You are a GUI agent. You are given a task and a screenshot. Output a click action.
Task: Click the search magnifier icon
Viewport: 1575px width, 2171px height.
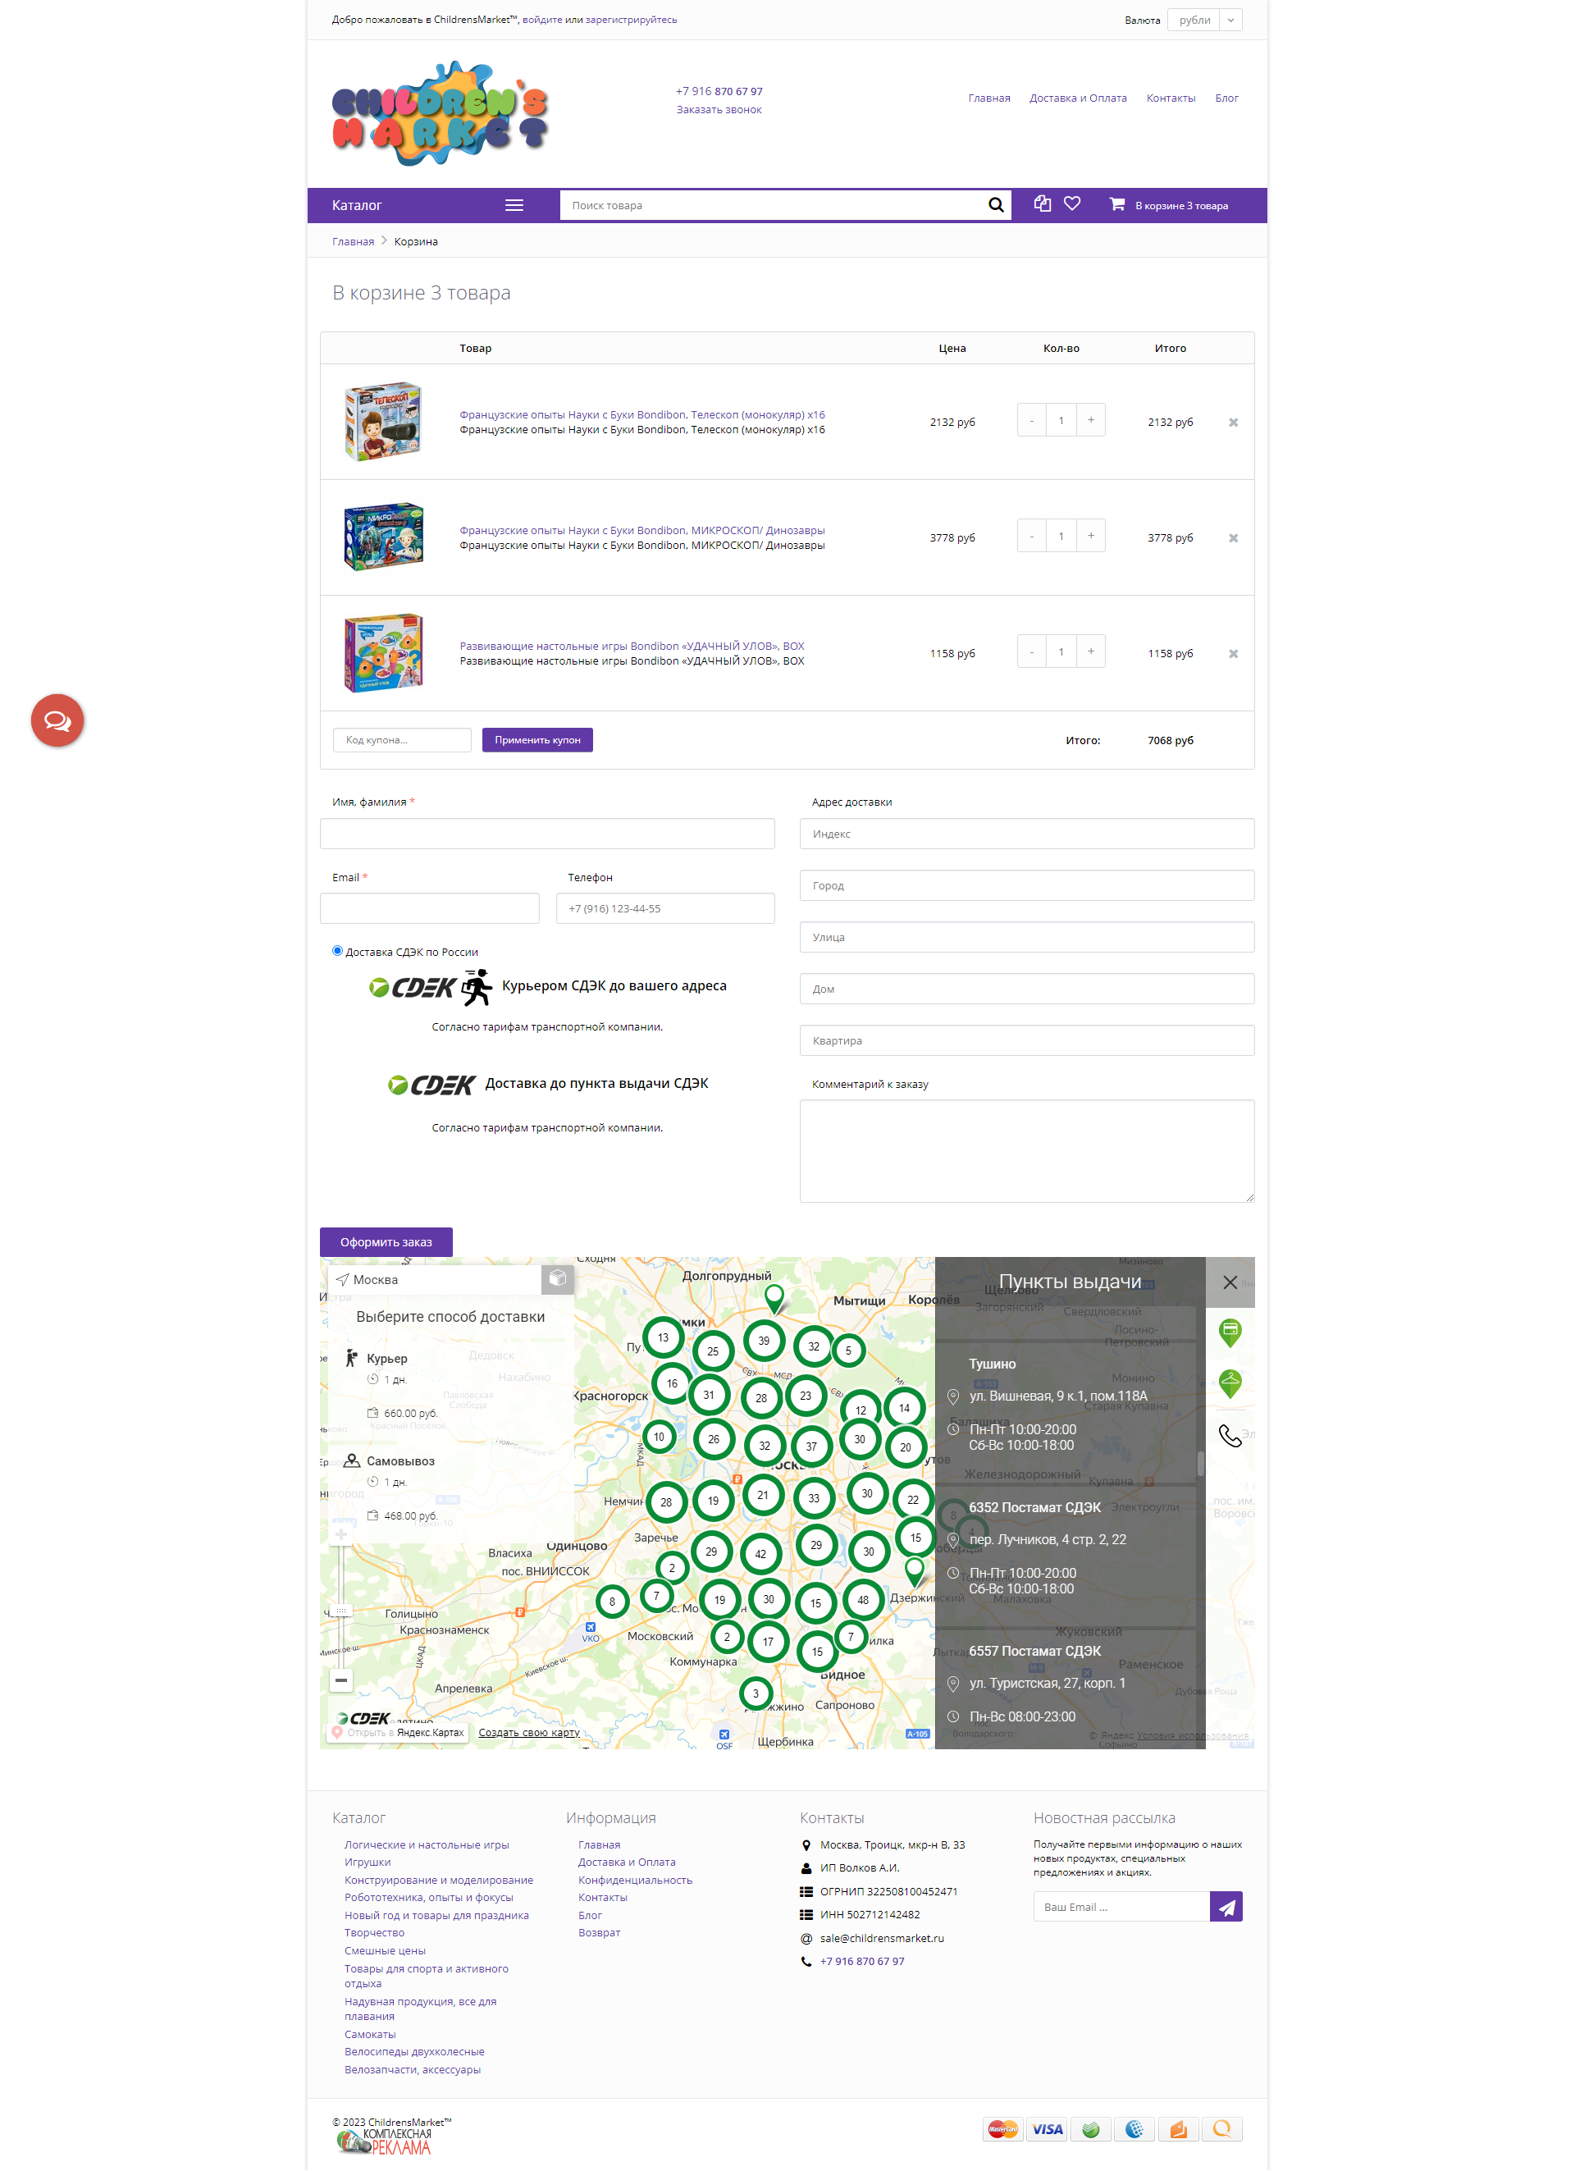(x=995, y=205)
